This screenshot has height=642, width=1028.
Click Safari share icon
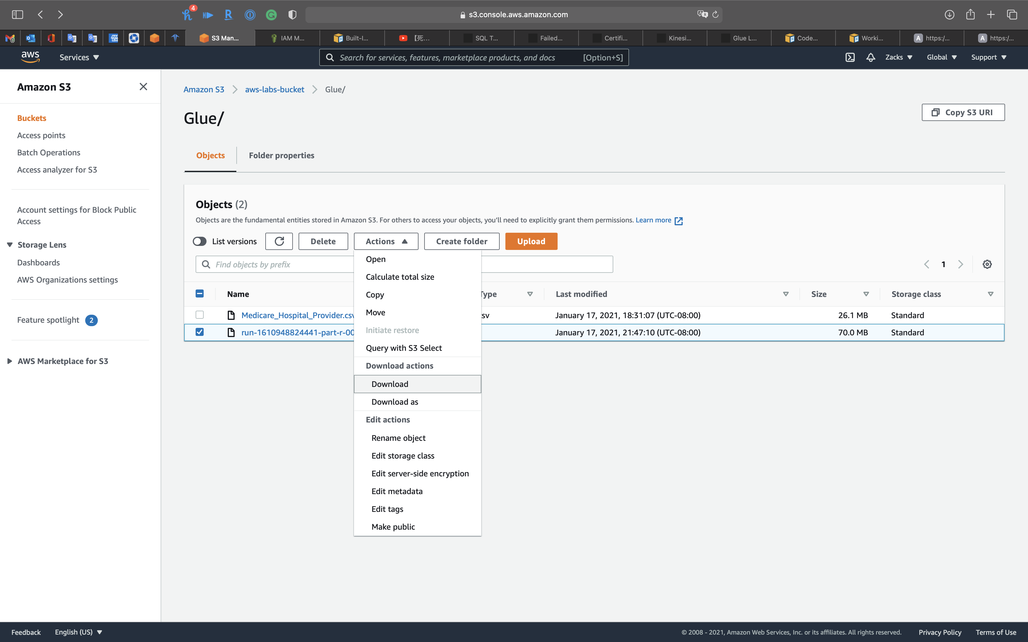(970, 14)
